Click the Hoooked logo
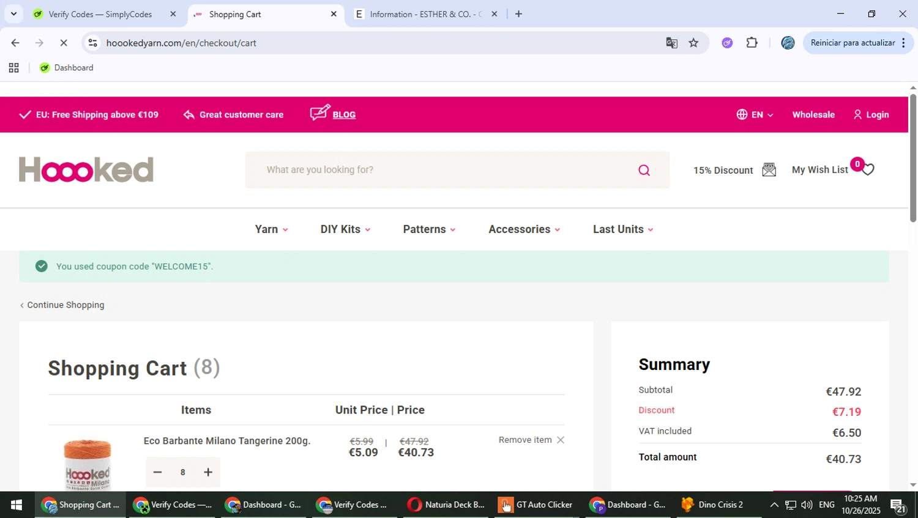This screenshot has width=918, height=518. click(x=86, y=169)
